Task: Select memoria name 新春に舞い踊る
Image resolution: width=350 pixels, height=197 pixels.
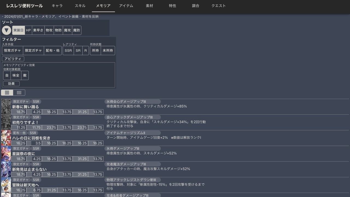Action: point(26,107)
